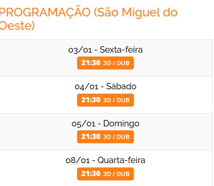Click the 04/01 date text
Image resolution: width=214 pixels, height=186 pixels.
click(x=87, y=87)
